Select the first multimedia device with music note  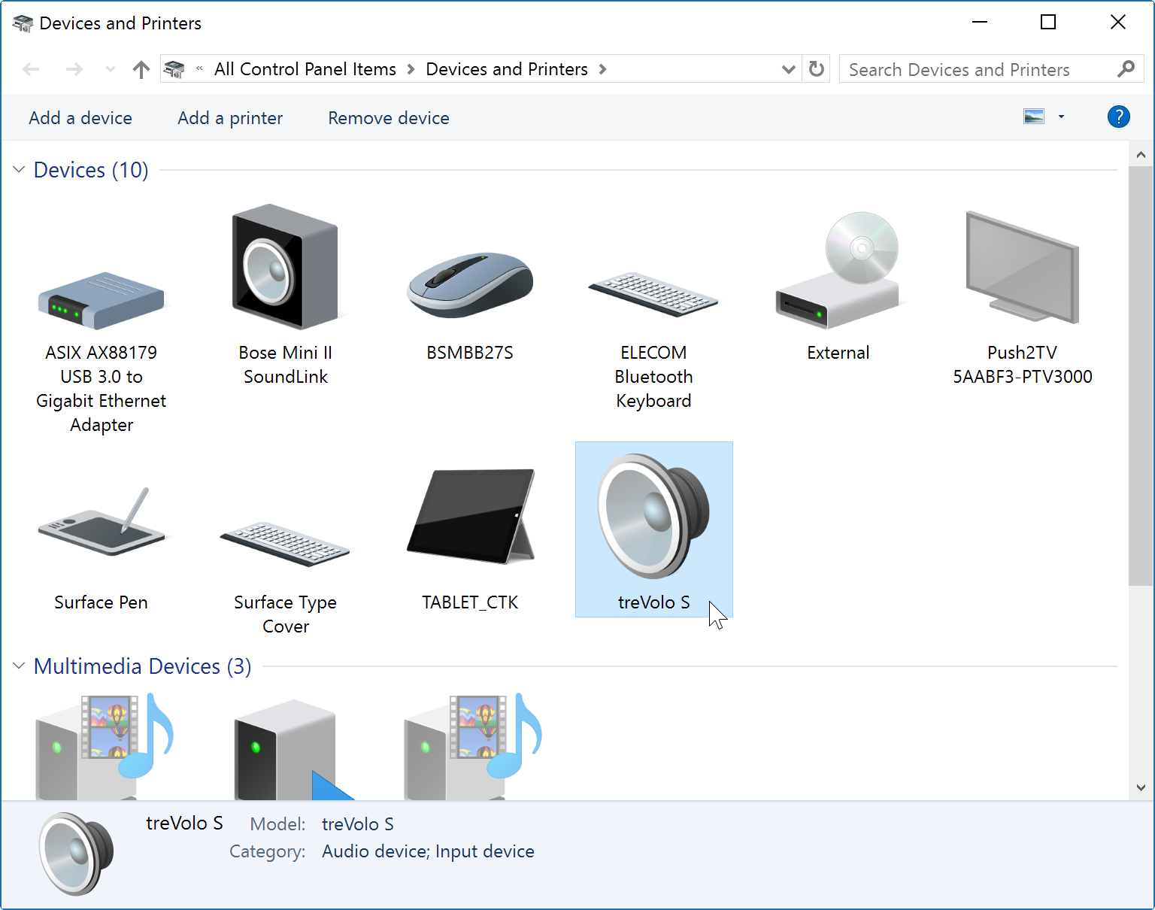point(105,747)
